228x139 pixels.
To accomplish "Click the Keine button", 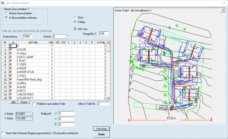I will [x=24, y=102].
